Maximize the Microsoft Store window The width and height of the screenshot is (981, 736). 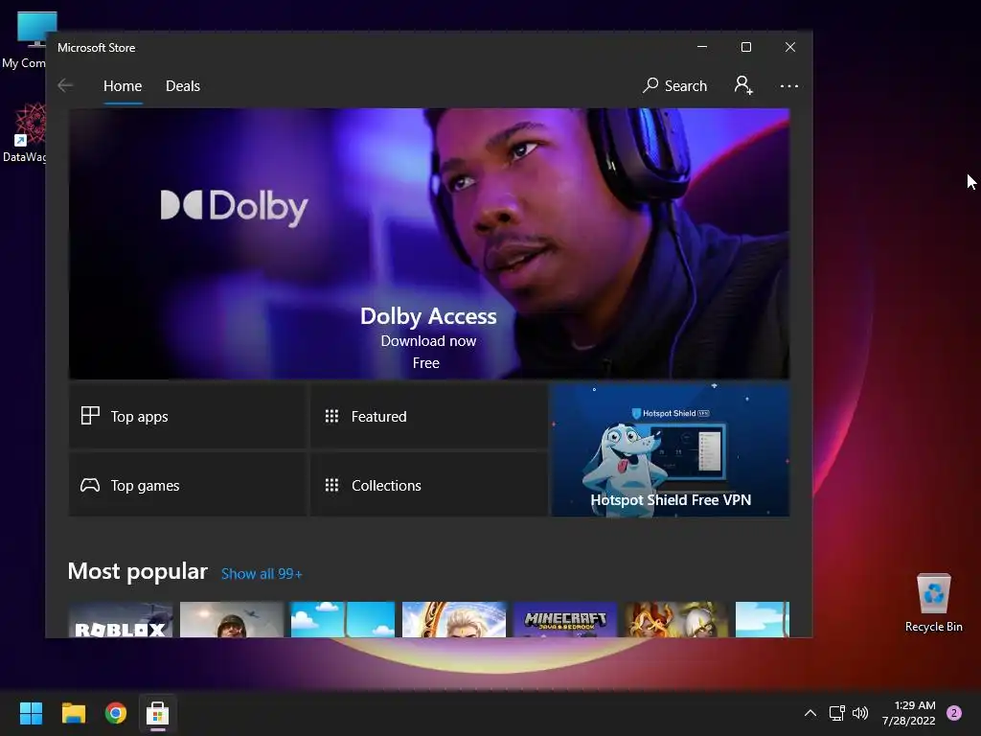coord(745,47)
